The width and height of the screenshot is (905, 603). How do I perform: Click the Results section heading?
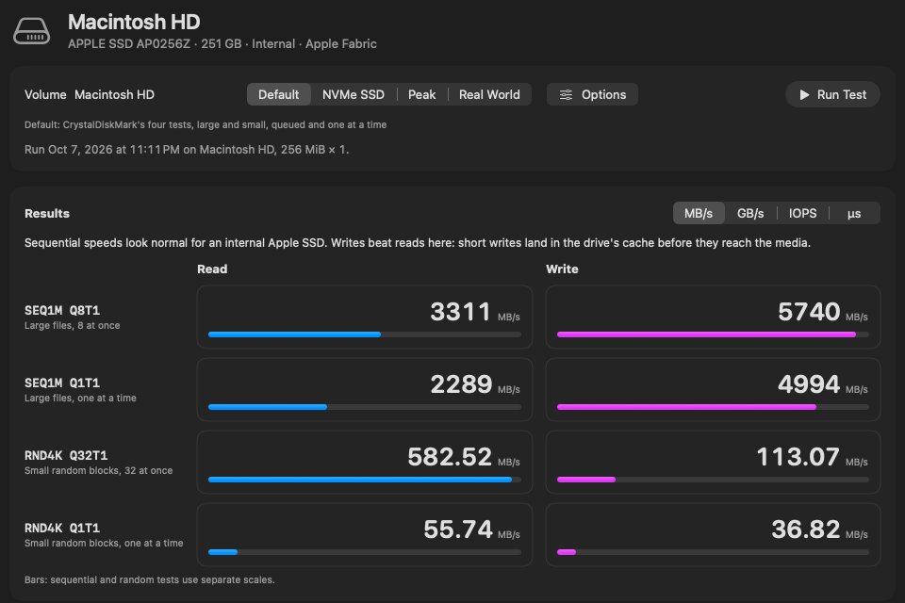47,214
